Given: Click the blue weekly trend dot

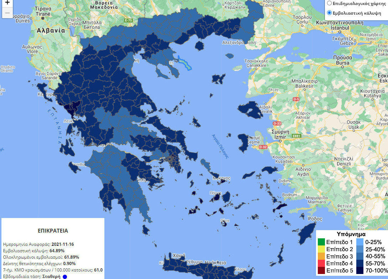Looking at the screenshot, I should pos(65,277).
